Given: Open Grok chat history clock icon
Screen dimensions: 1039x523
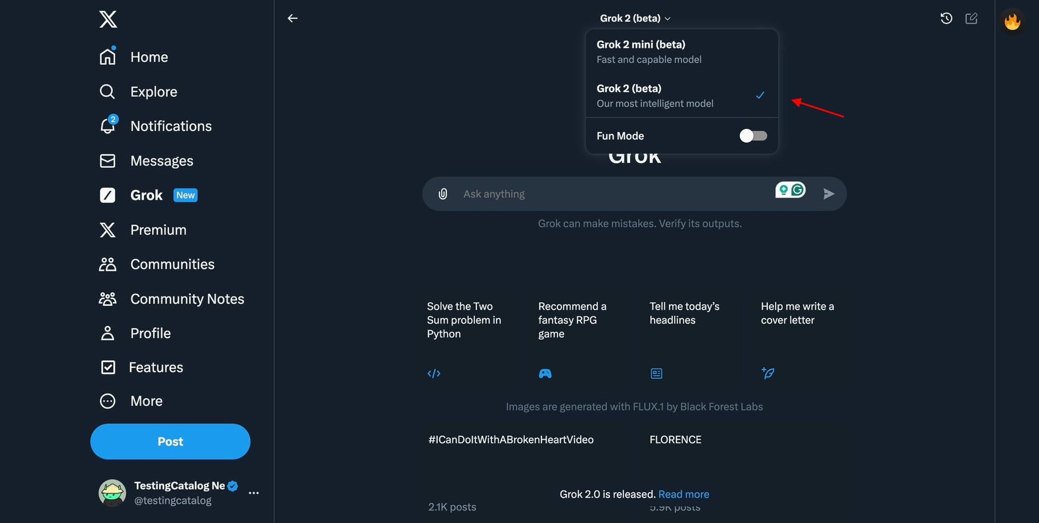Looking at the screenshot, I should click(946, 19).
